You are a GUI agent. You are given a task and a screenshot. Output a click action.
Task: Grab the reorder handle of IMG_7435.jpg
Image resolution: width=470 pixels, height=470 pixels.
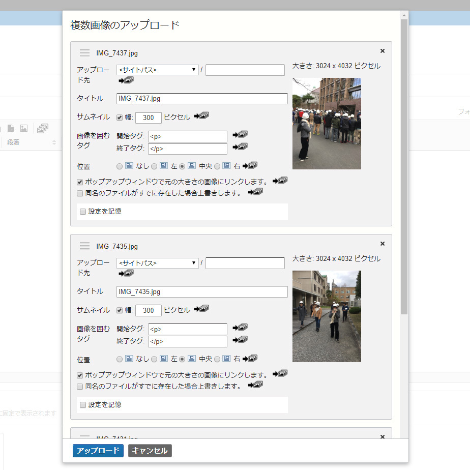(84, 246)
